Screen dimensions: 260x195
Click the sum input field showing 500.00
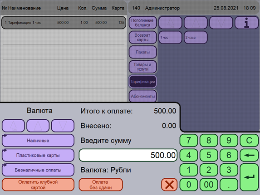(x=128, y=155)
